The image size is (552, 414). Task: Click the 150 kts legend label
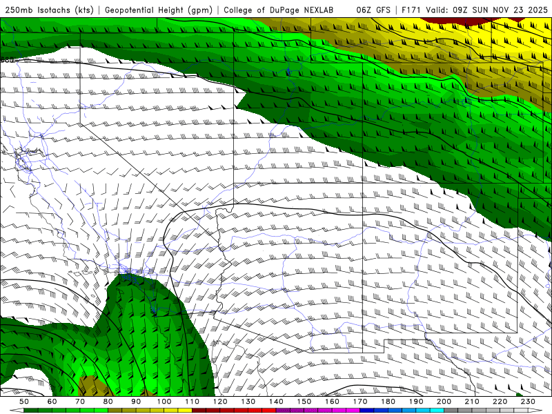point(304,402)
